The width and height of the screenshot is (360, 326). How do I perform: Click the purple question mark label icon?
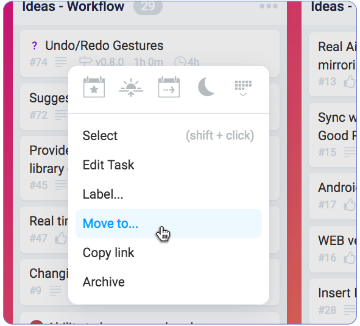[35, 46]
